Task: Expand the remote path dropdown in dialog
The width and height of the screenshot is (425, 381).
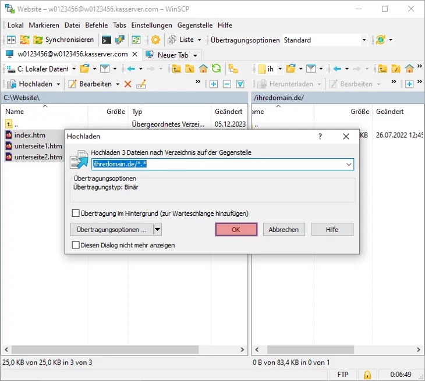Action: coord(349,165)
